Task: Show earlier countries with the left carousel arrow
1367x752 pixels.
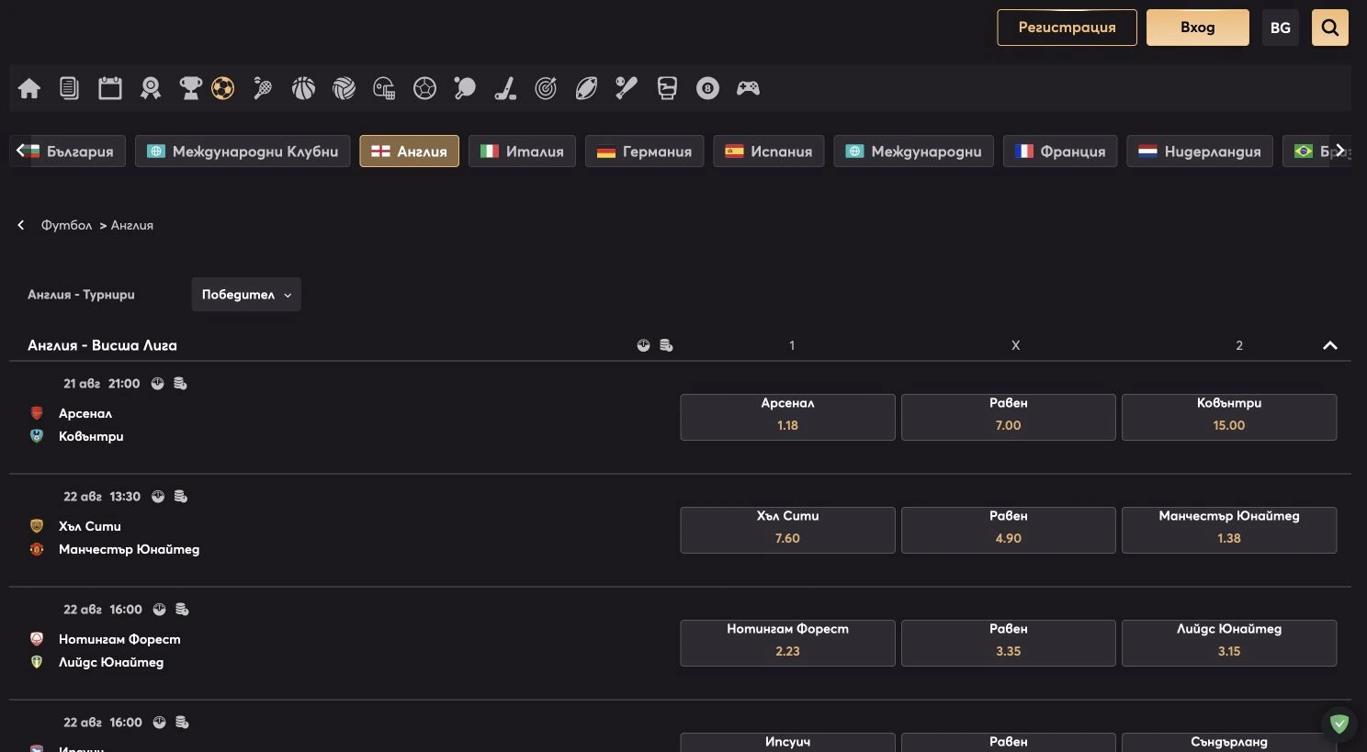Action: [x=20, y=151]
